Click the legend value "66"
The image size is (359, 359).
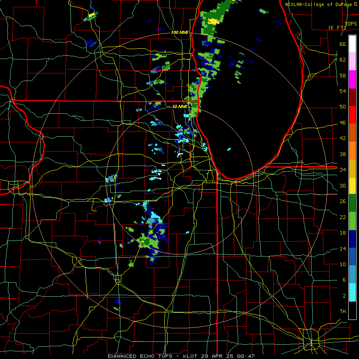point(343,44)
